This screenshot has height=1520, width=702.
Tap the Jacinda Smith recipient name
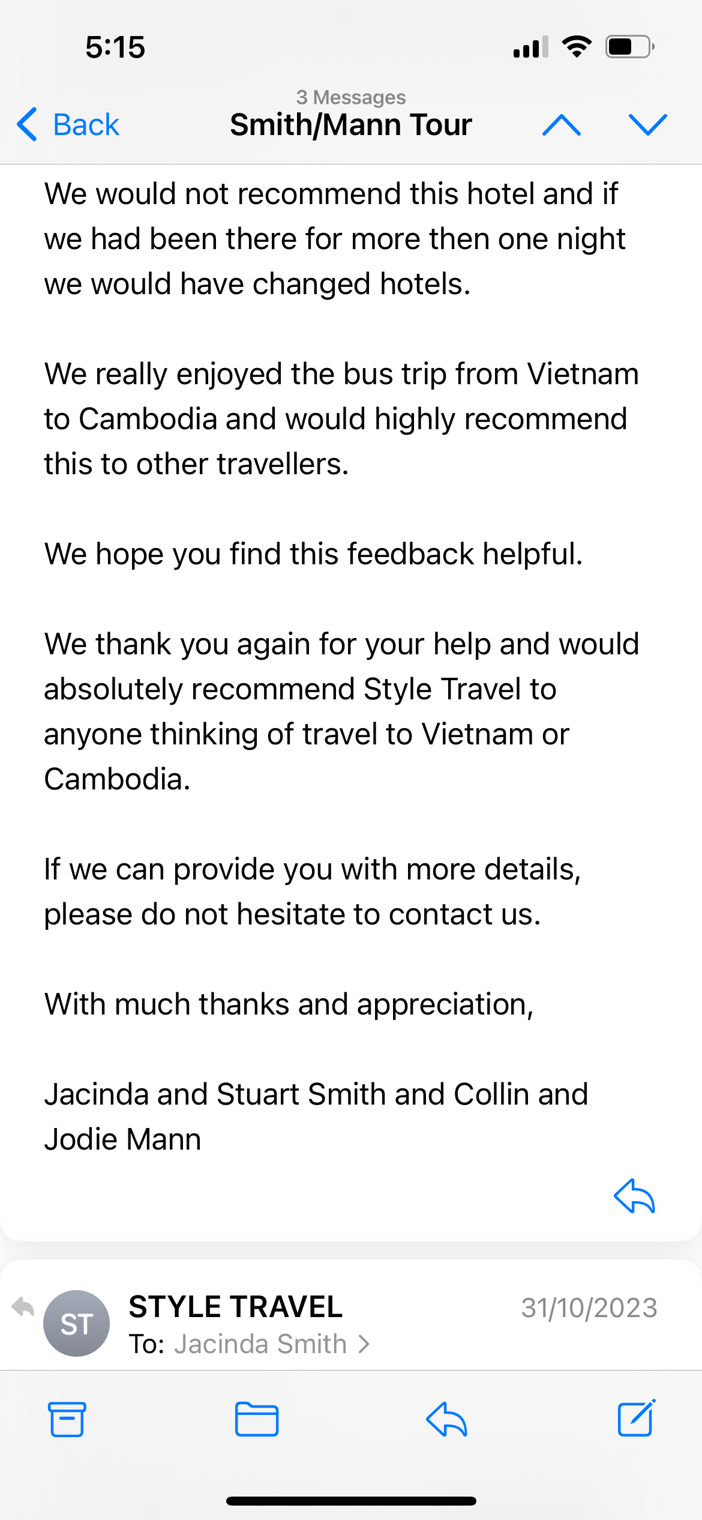pos(260,1344)
